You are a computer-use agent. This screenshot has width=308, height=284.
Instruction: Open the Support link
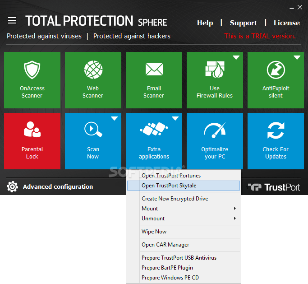pyautogui.click(x=244, y=23)
